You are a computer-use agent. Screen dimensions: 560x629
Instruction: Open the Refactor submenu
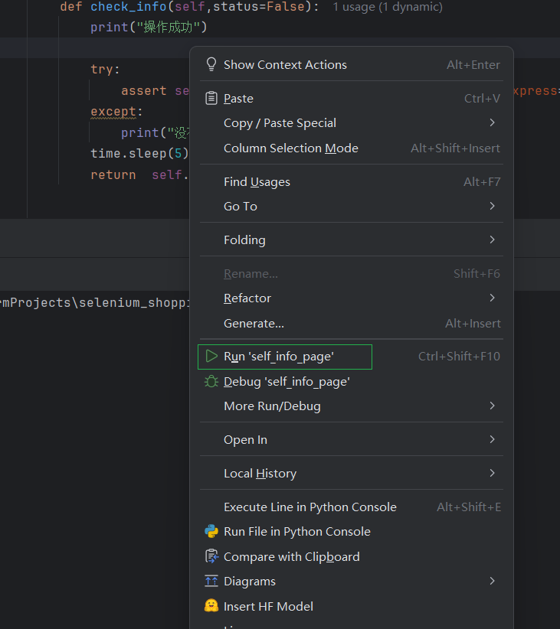click(x=247, y=298)
